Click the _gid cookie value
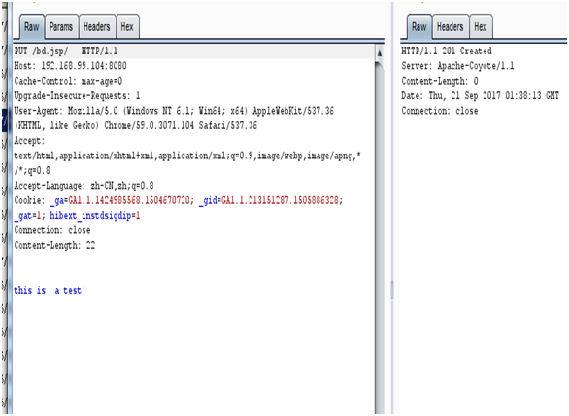The image size is (569, 416). click(x=280, y=200)
